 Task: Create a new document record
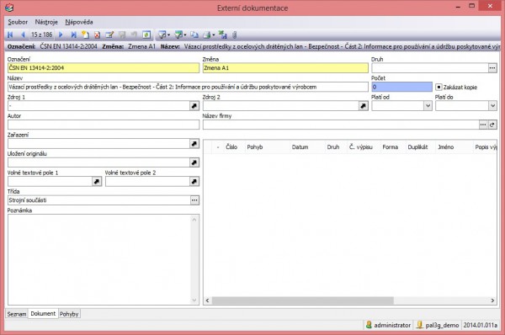click(85, 35)
